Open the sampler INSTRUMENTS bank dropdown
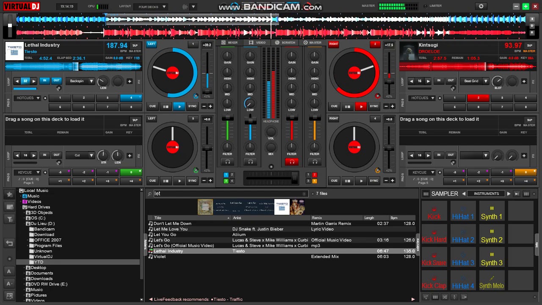542x305 pixels. (486, 194)
